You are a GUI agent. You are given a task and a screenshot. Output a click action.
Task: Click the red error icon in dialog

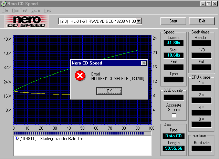80,76
